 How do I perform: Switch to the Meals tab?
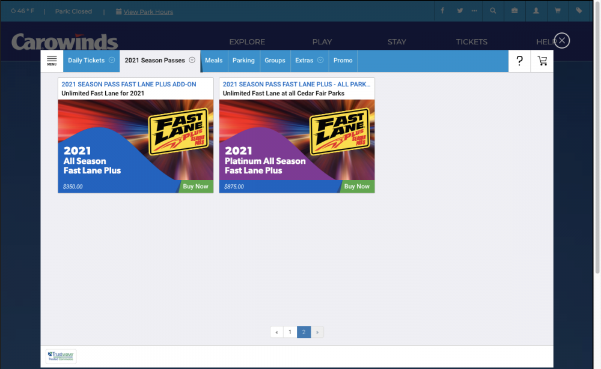pos(213,61)
